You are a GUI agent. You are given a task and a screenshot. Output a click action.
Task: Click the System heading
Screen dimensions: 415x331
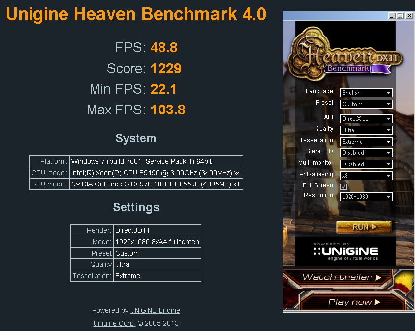click(136, 138)
